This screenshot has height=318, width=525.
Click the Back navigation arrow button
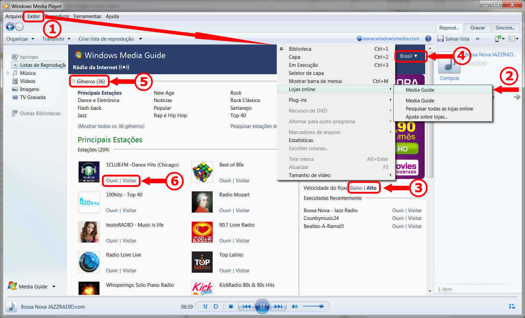pyautogui.click(x=10, y=27)
